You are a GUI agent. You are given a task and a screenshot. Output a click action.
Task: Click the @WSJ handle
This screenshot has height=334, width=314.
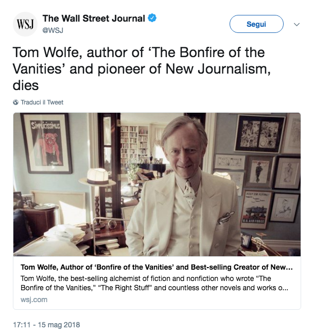52,29
